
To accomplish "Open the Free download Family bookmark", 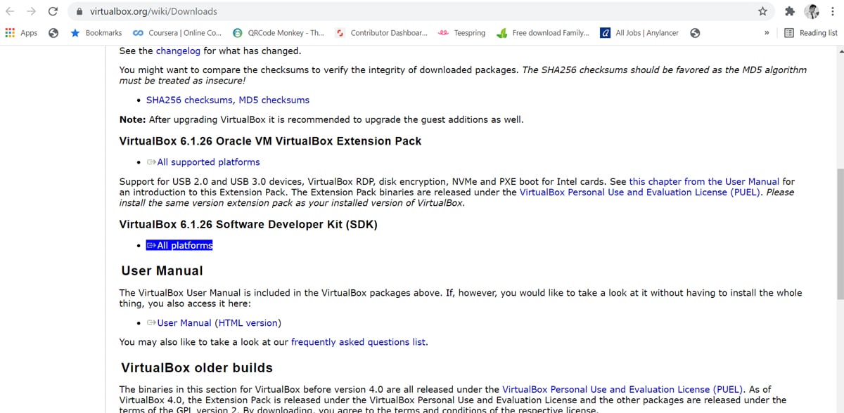I will [x=543, y=33].
